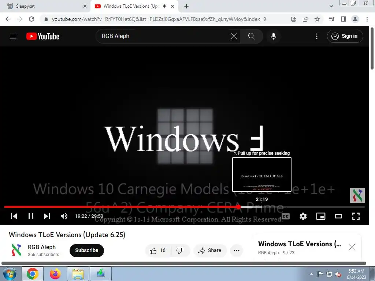
Task: Open the RGB Aleph channel name link
Action: click(42, 247)
